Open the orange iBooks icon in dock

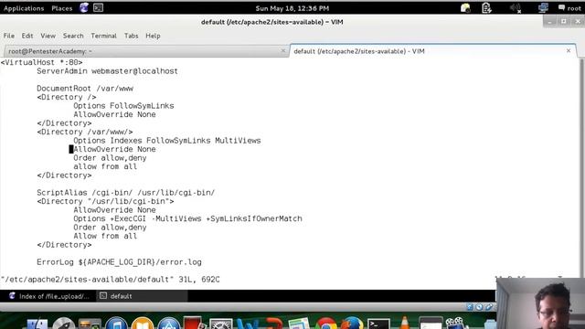143,324
